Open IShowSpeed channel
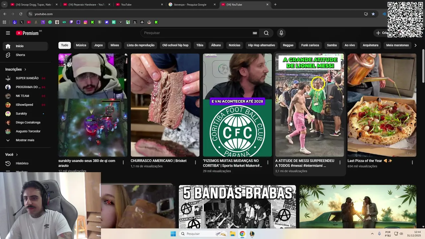This screenshot has height=239, width=425. coord(25,105)
